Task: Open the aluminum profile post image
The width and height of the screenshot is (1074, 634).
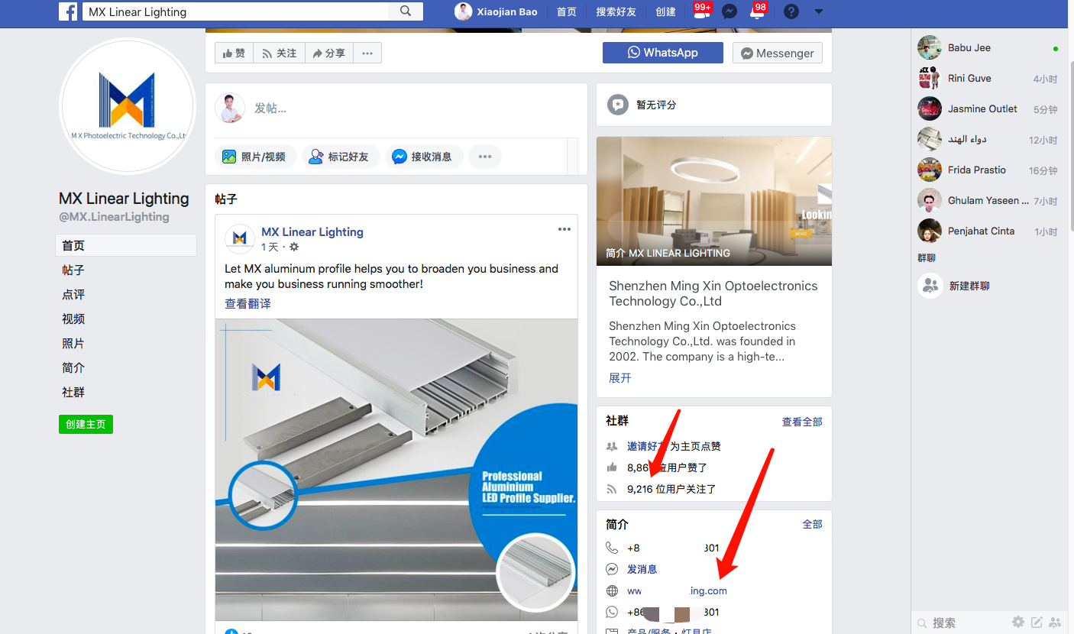Action: click(x=396, y=470)
